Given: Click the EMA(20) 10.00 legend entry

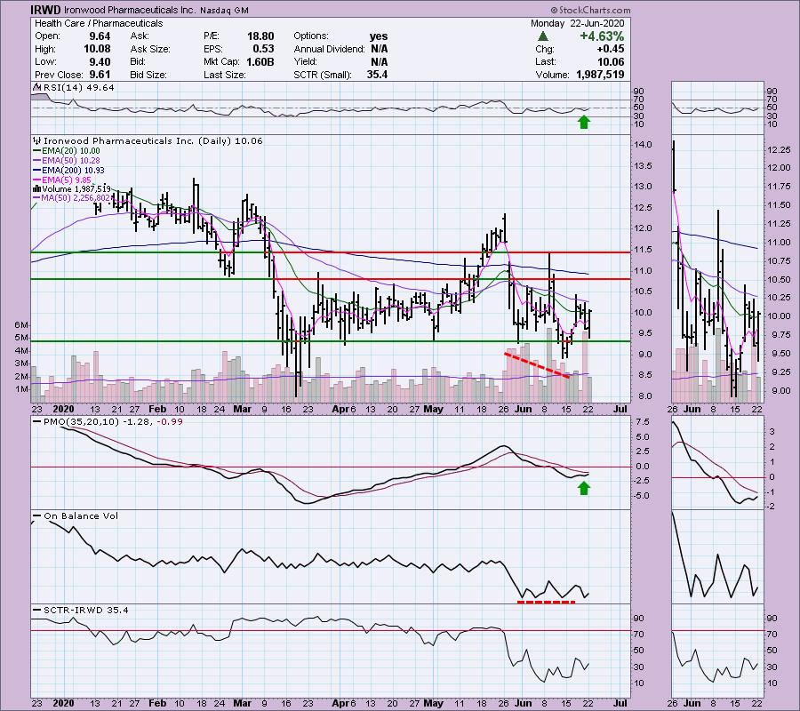Looking at the screenshot, I should (71, 151).
